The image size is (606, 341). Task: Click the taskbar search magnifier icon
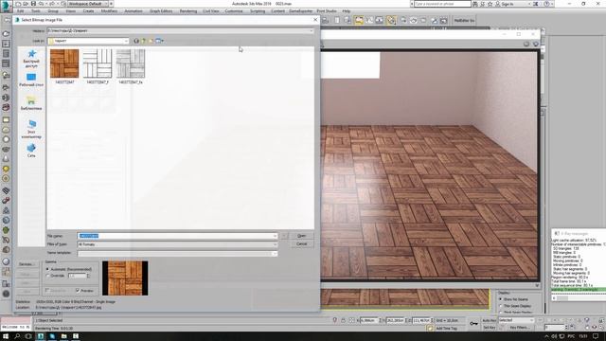click(17, 336)
